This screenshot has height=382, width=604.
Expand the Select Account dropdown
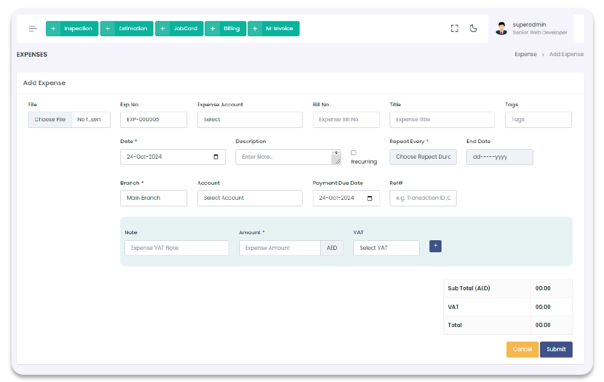(249, 198)
